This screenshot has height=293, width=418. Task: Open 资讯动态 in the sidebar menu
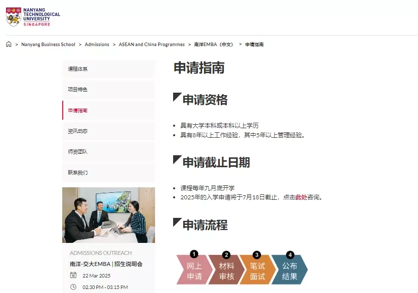point(108,131)
